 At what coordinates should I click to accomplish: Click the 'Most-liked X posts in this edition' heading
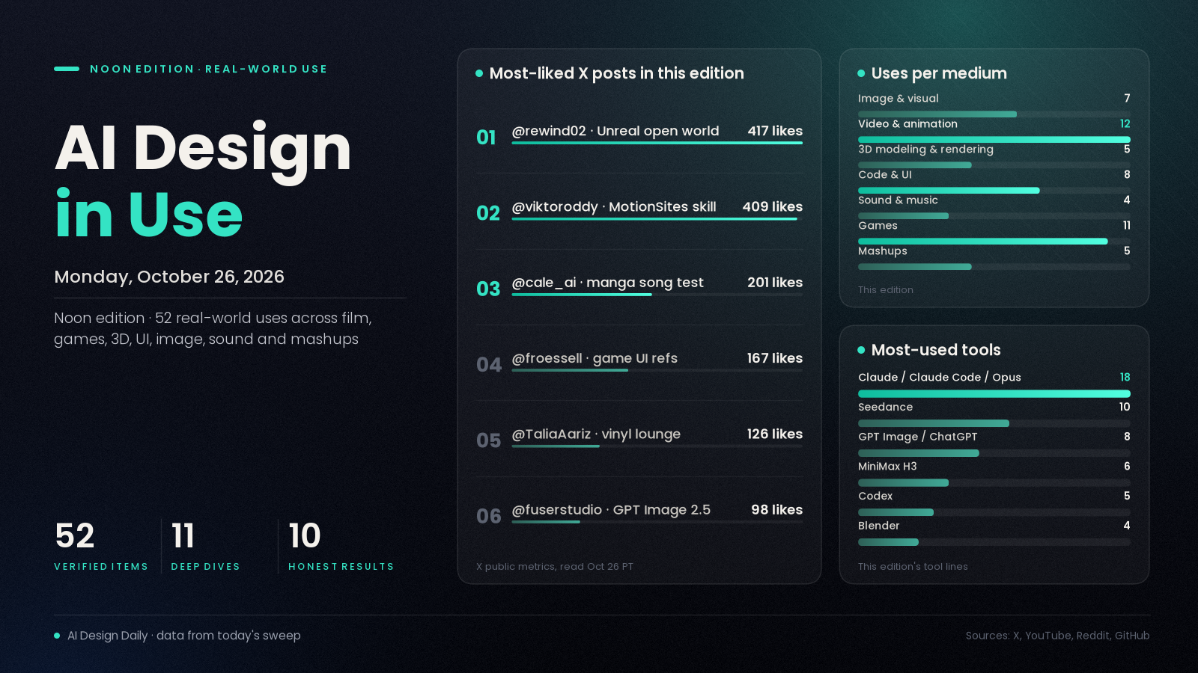point(616,73)
